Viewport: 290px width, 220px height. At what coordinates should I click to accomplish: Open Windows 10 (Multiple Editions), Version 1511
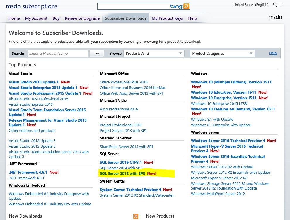point(231,82)
